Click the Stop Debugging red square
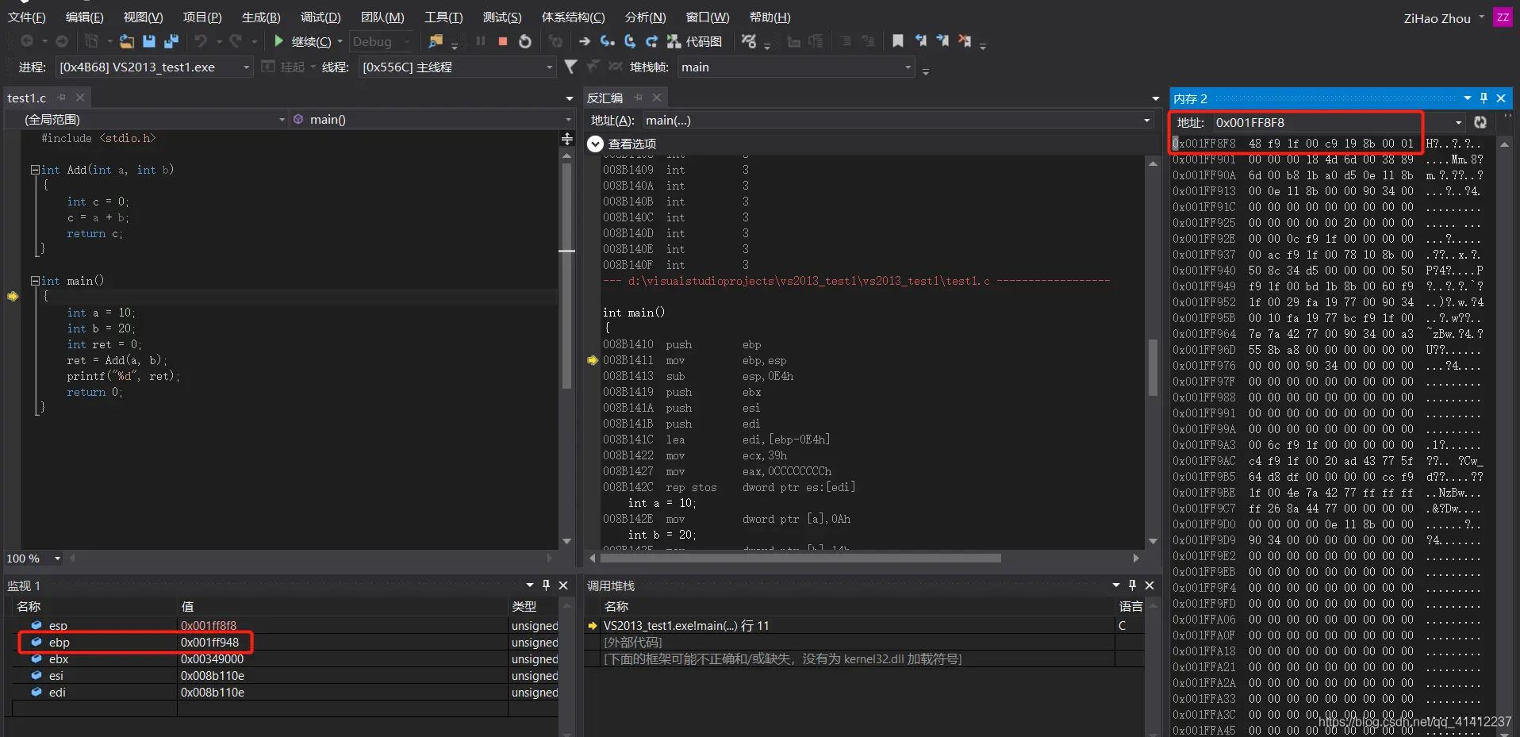The image size is (1520, 737). (x=503, y=41)
